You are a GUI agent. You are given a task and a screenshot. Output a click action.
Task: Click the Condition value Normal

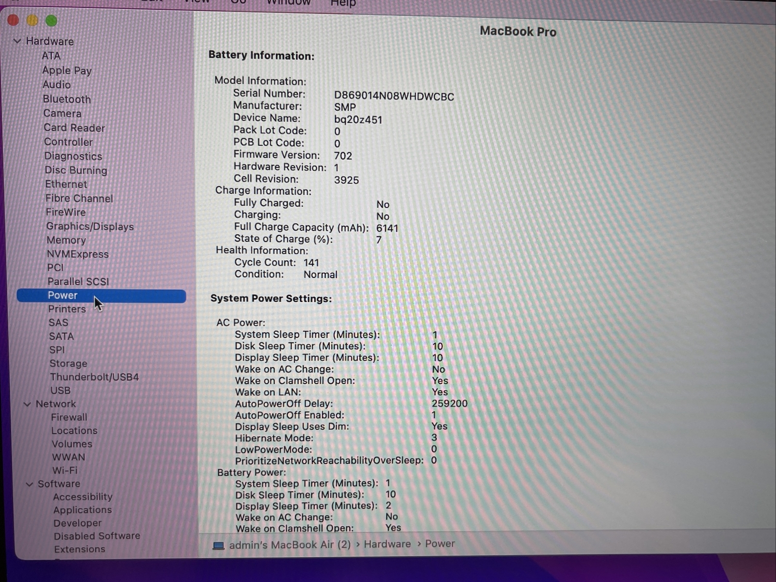tap(321, 275)
